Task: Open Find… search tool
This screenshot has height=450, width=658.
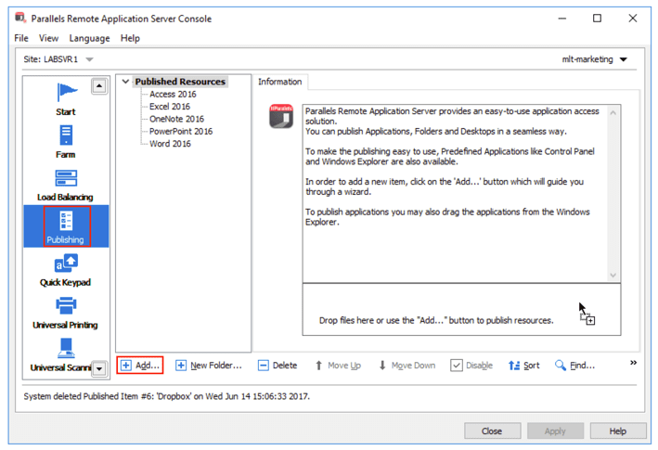Action: coord(574,366)
